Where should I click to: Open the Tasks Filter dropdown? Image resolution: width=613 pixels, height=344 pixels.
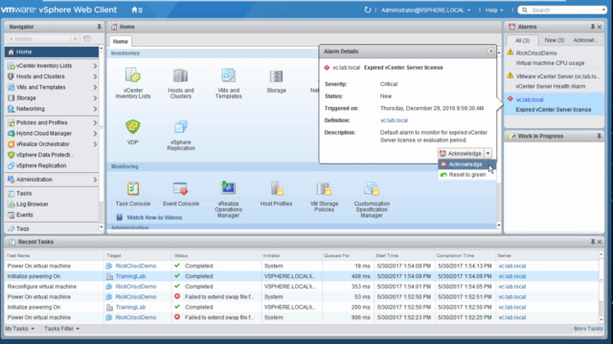pos(61,329)
